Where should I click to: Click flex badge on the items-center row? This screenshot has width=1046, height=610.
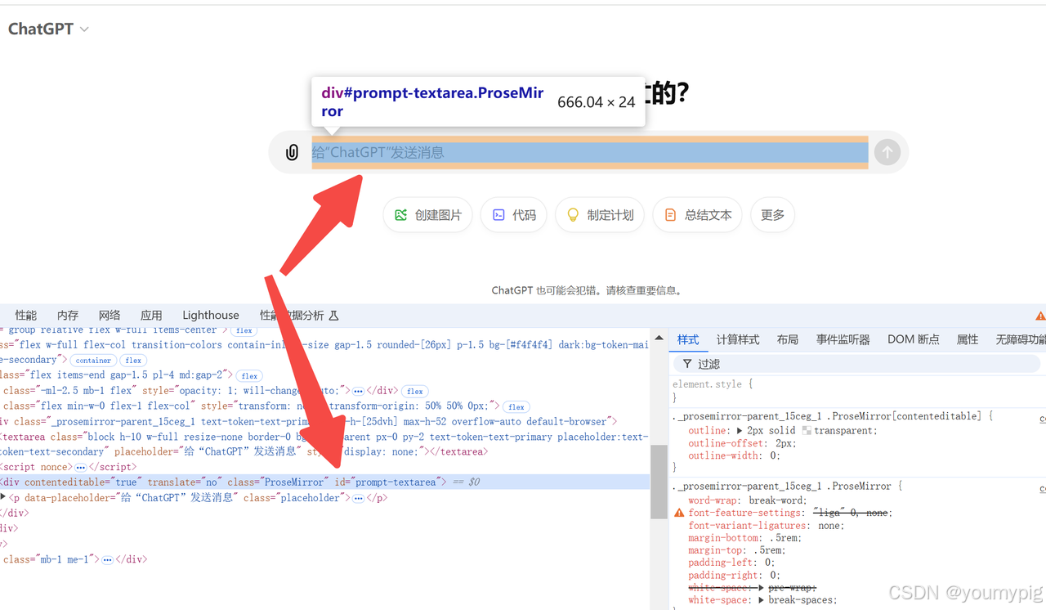[x=244, y=330]
